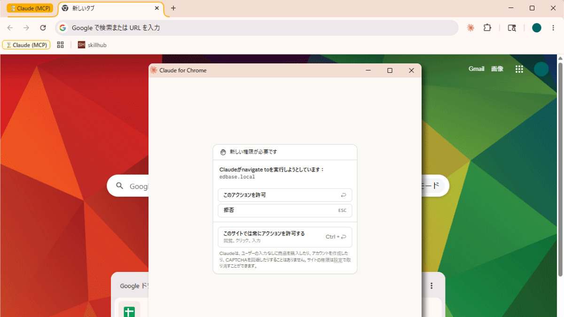Screen dimensions: 564x317
Task: Reload the page with refresh icon
Action: (x=43, y=28)
